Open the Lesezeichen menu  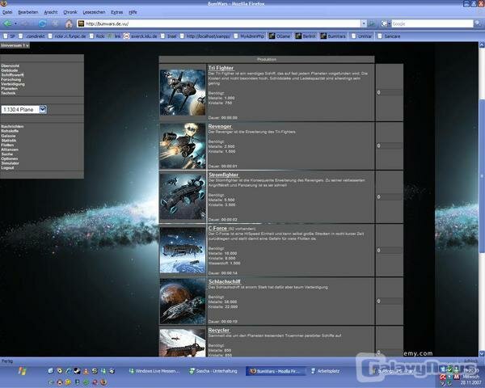click(x=94, y=12)
